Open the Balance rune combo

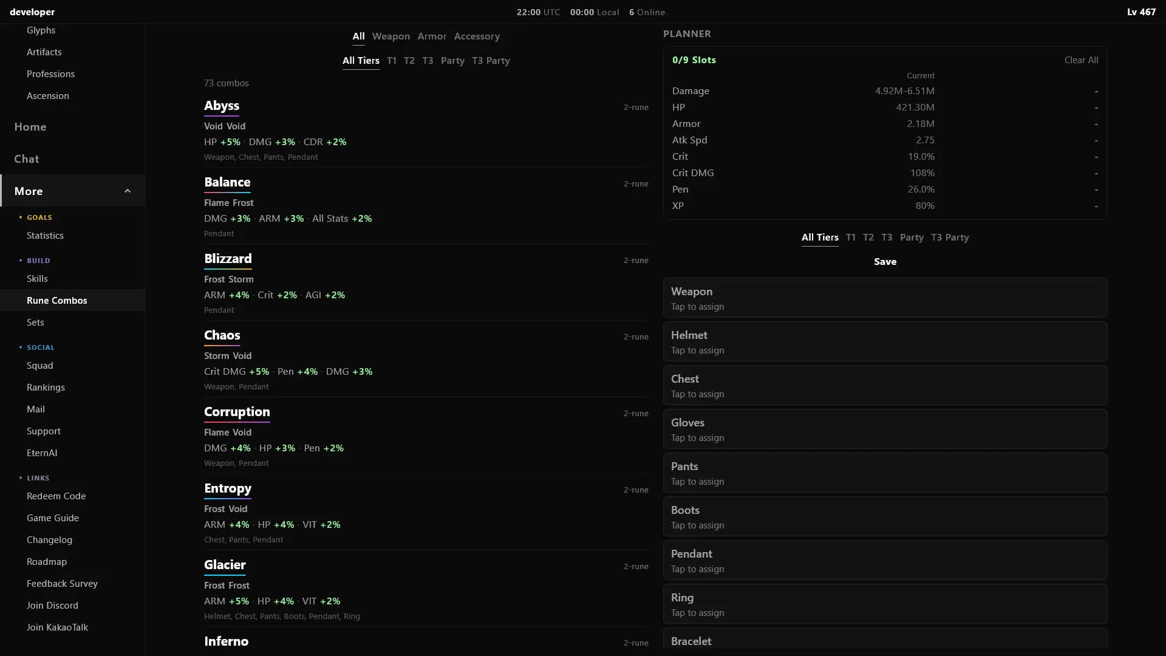coord(227,182)
